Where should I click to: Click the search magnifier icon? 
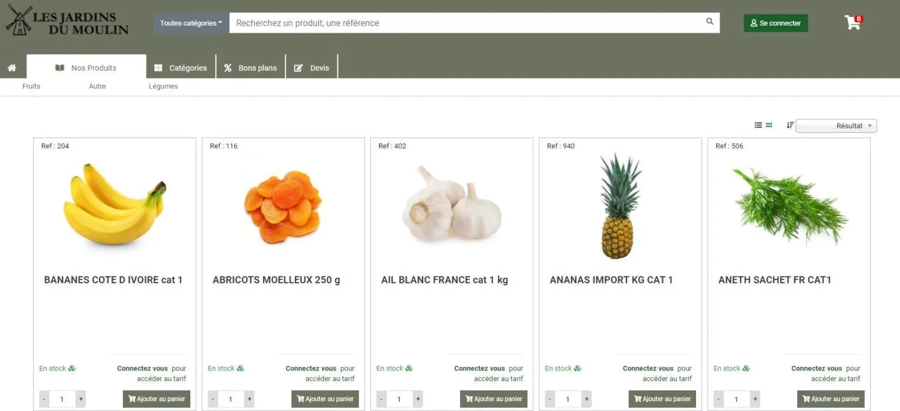tap(710, 22)
